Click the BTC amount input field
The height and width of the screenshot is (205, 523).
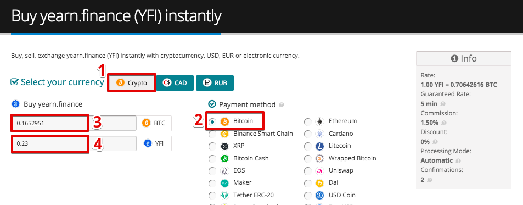click(x=74, y=123)
